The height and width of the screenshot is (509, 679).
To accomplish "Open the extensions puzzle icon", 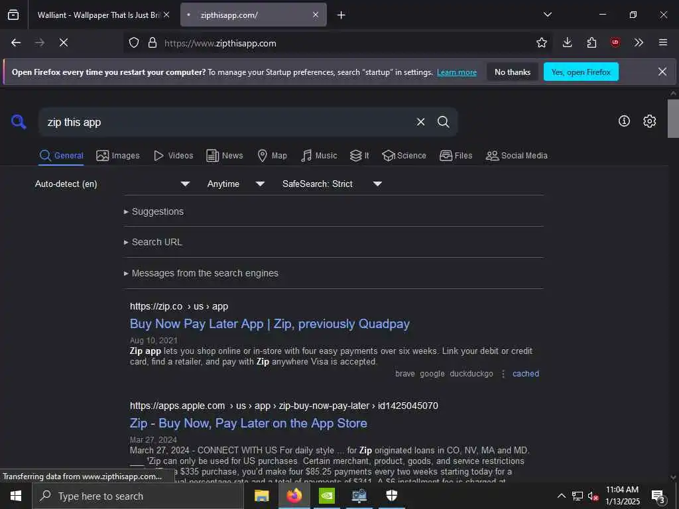I will point(591,42).
